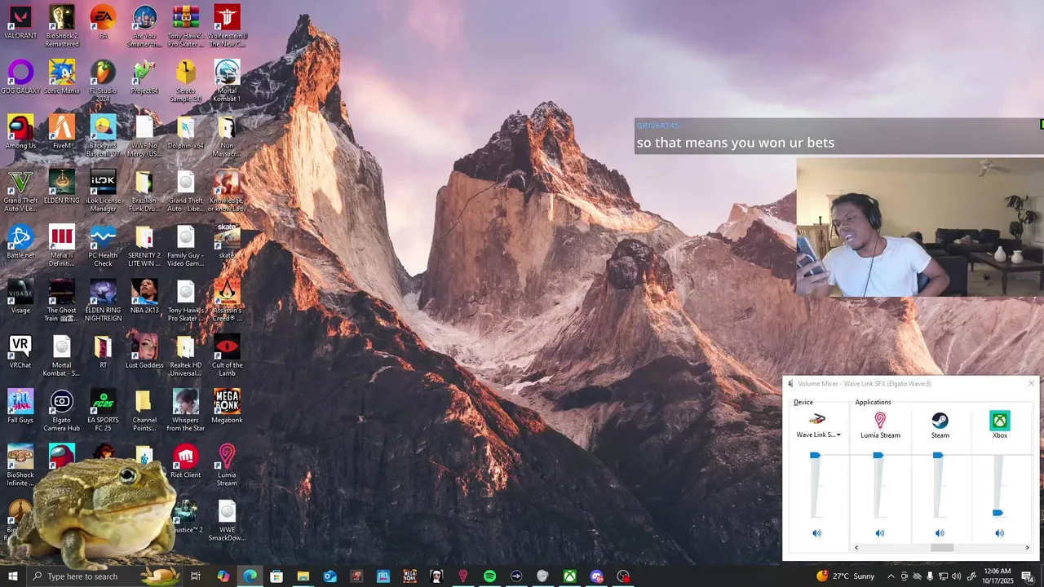Select the Riot Client desktop icon

[x=186, y=461]
